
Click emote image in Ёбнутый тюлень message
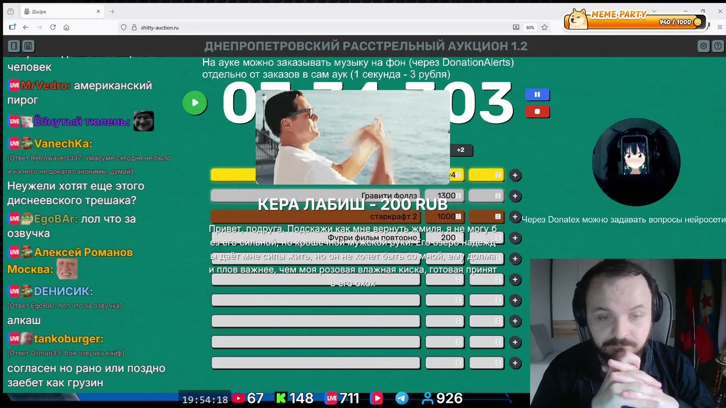(143, 121)
